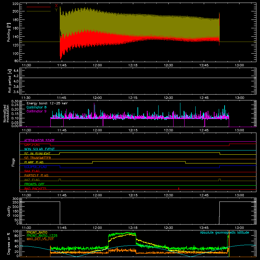This screenshot has width=260, height=260.
Task: Select the 'Energy band: 12-25 keV' text
Action: (47, 103)
